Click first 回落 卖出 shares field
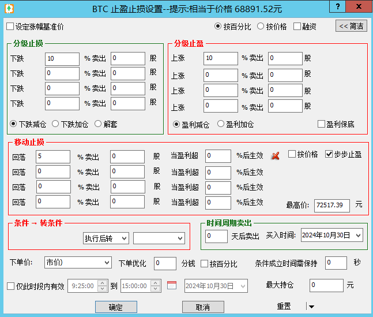The width and height of the screenshot is (373, 317). coord(127,156)
